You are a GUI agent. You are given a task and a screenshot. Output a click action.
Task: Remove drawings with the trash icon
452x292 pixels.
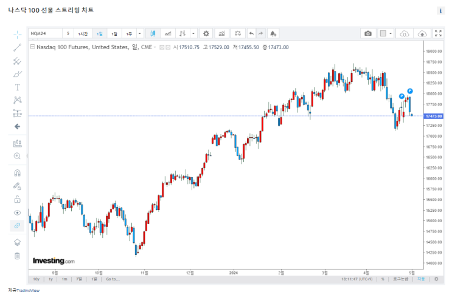click(17, 256)
